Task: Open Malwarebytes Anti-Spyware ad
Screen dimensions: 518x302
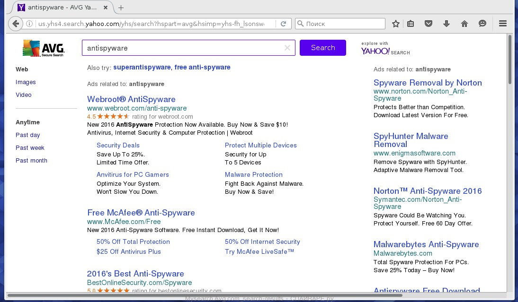Action: click(426, 244)
